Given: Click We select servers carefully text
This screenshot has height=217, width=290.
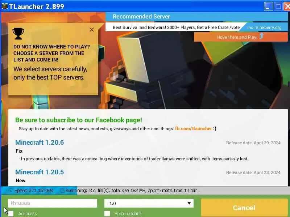Looking at the screenshot, I should [50, 73].
